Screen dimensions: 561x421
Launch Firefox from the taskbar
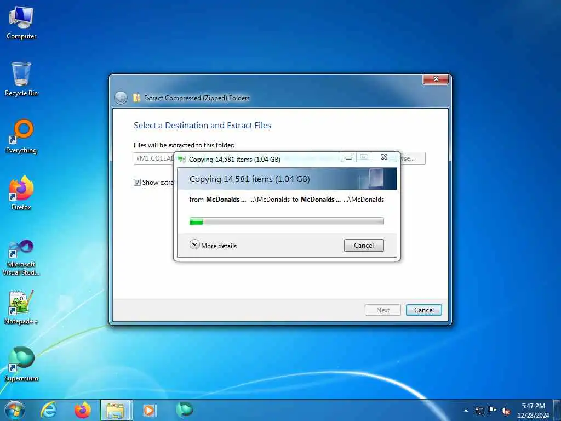point(82,410)
